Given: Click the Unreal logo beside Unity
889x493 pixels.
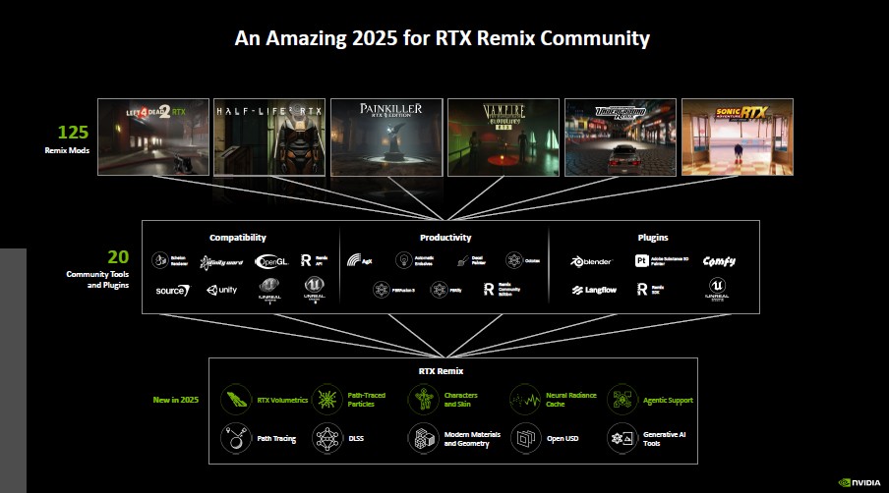Looking at the screenshot, I should (269, 290).
